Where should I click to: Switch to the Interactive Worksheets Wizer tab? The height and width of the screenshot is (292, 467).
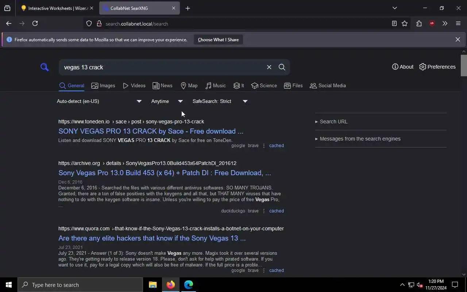(x=54, y=8)
